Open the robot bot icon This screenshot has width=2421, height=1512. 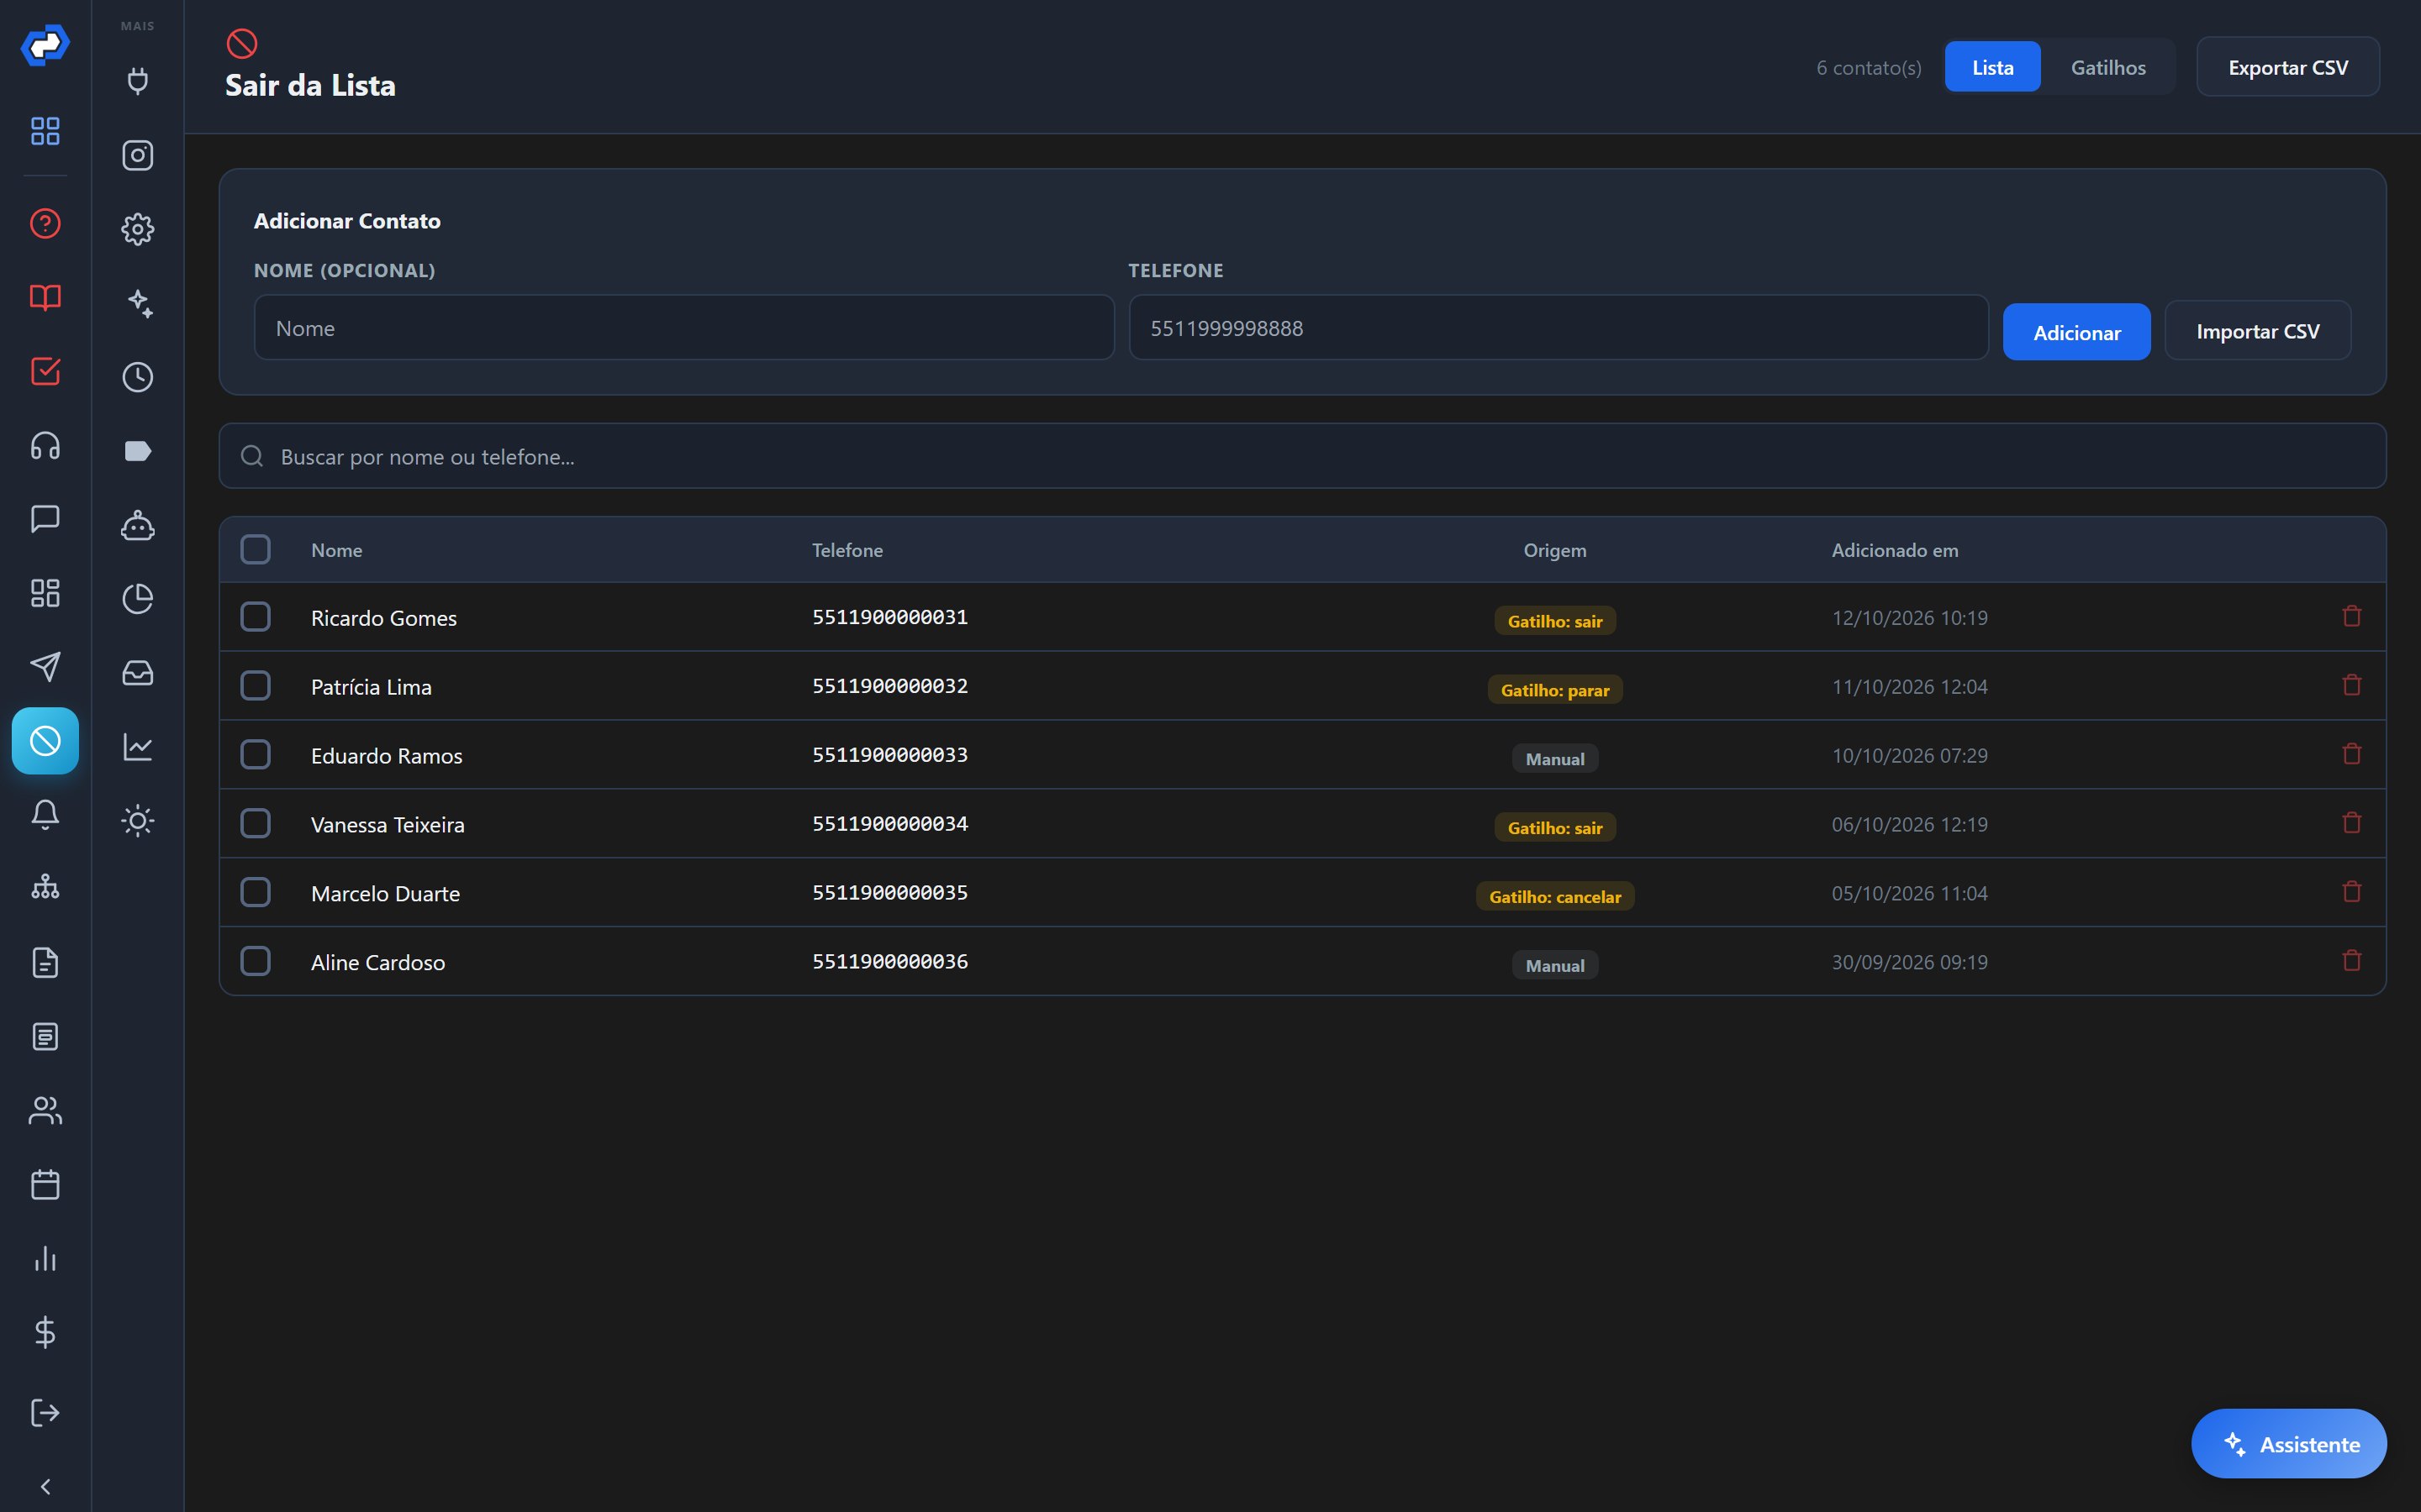pyautogui.click(x=137, y=525)
